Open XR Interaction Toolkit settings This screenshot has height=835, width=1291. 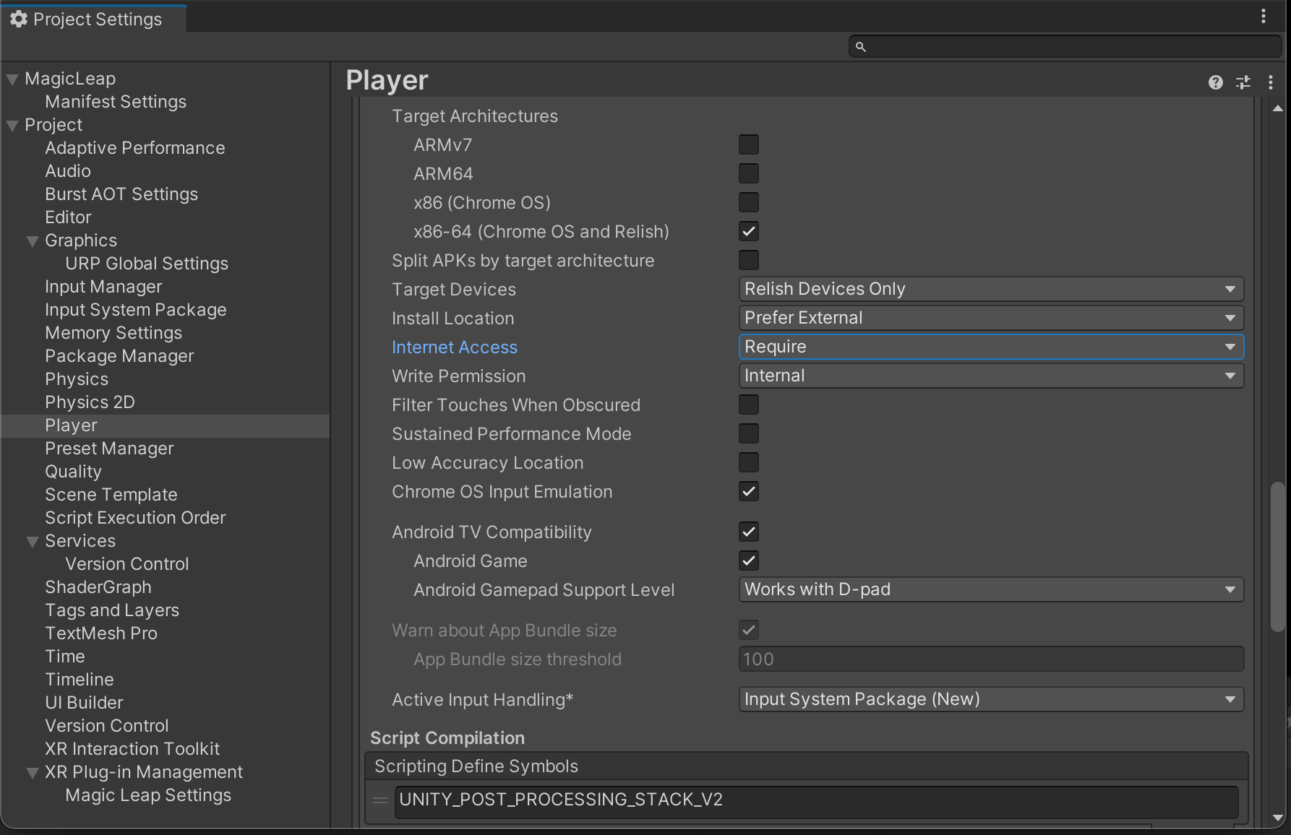pyautogui.click(x=132, y=749)
